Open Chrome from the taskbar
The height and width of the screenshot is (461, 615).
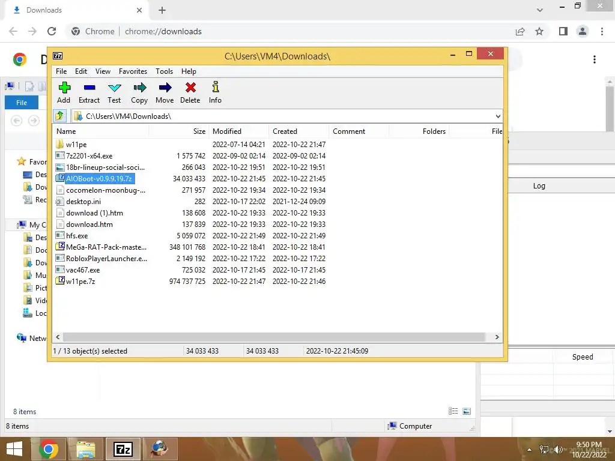tap(49, 449)
